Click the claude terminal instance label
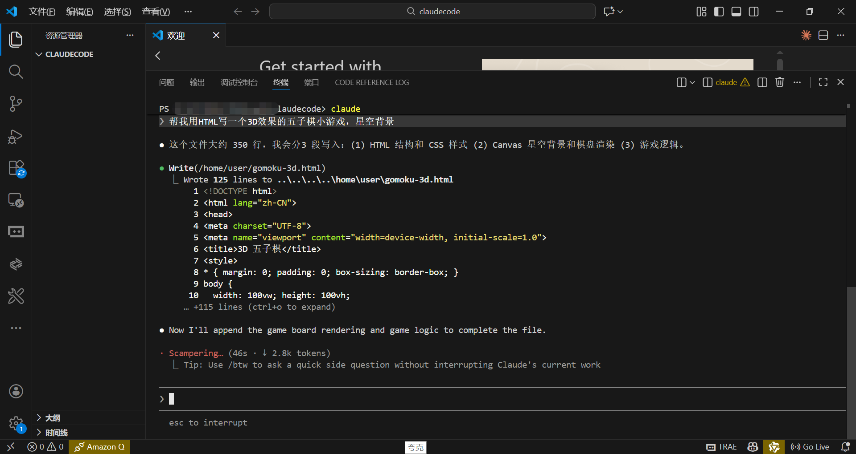Screen dimensions: 856x454 point(726,82)
